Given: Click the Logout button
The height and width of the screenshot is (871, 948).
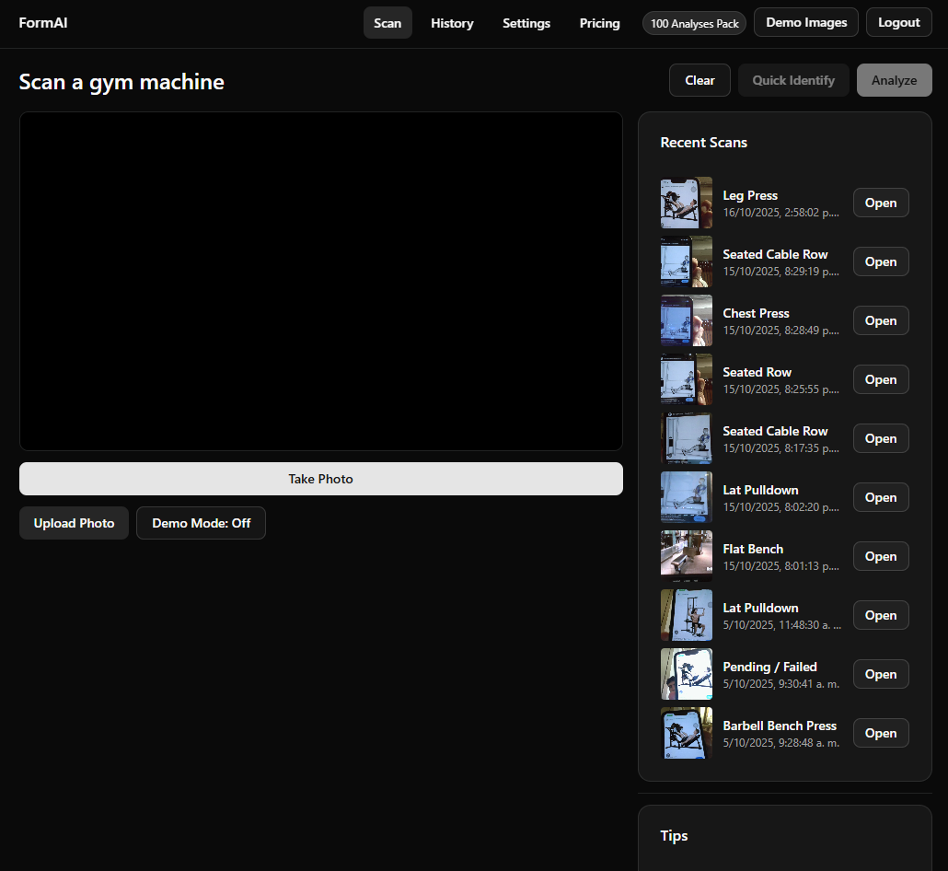Looking at the screenshot, I should 898,22.
